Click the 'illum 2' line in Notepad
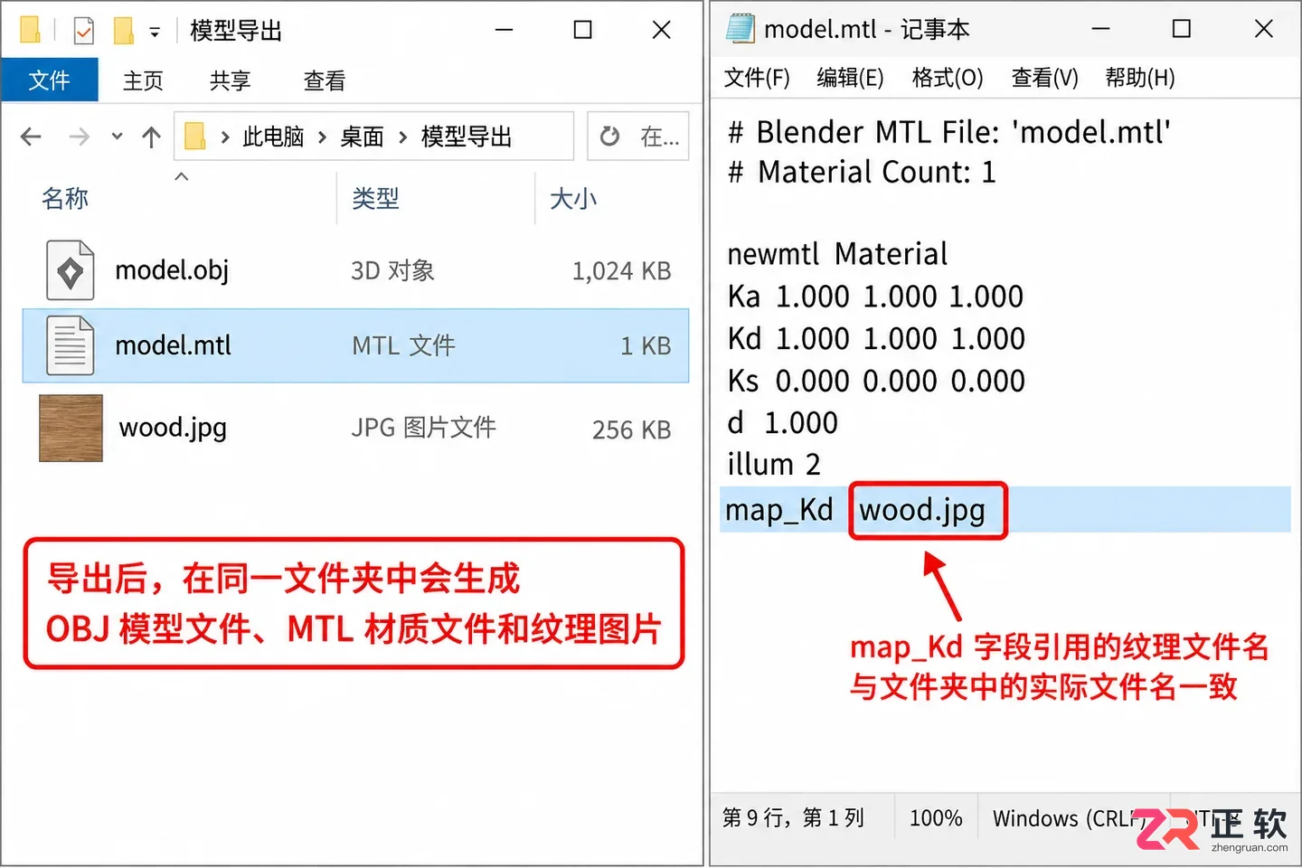 [x=774, y=465]
